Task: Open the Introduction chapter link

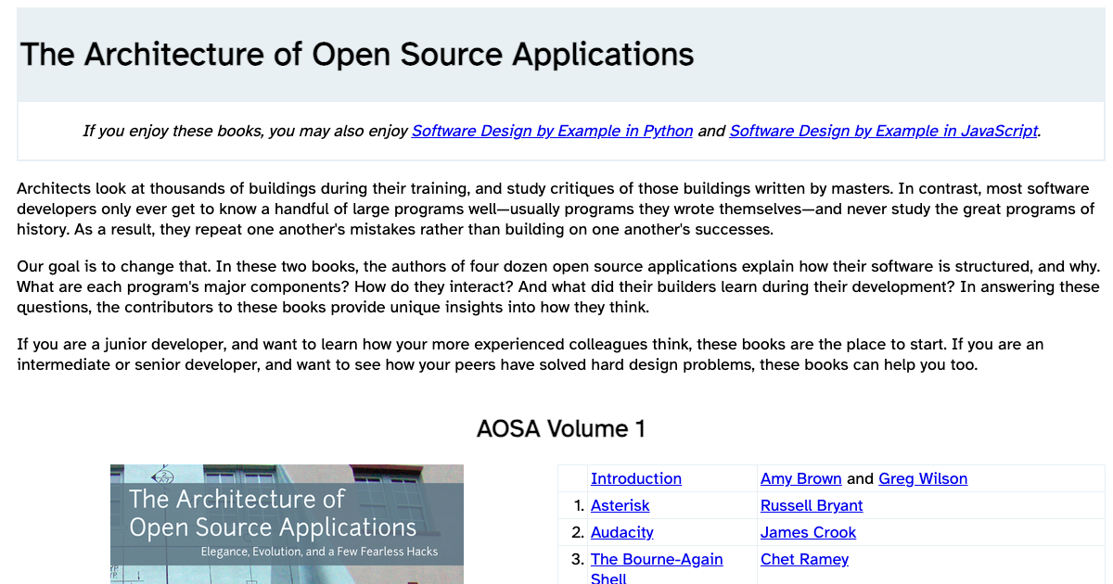Action: pos(636,478)
